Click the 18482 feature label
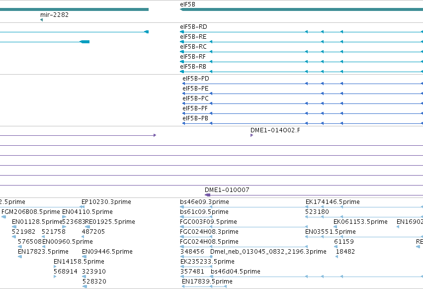The height and width of the screenshot is (289, 423). [x=345, y=252]
